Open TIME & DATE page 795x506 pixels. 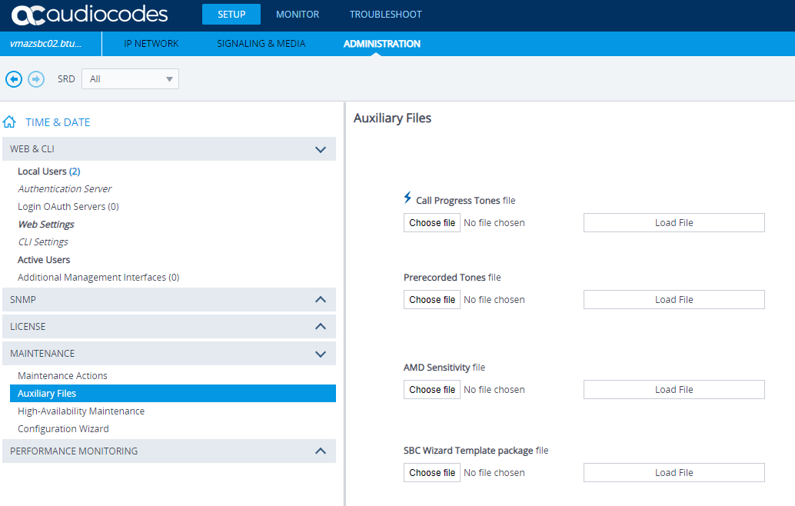58,122
